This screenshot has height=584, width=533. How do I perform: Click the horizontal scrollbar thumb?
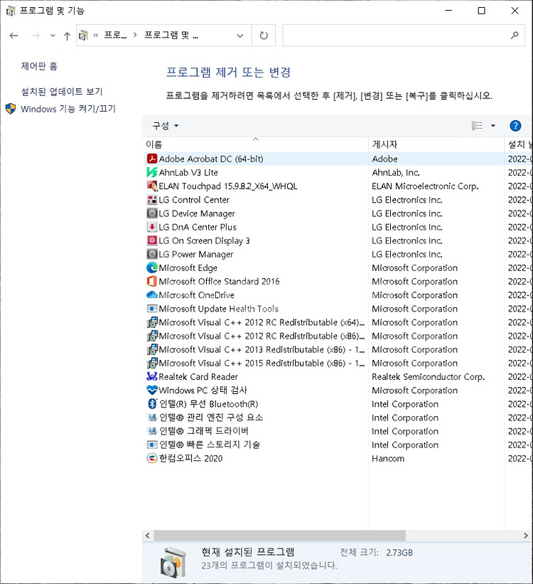click(x=280, y=536)
